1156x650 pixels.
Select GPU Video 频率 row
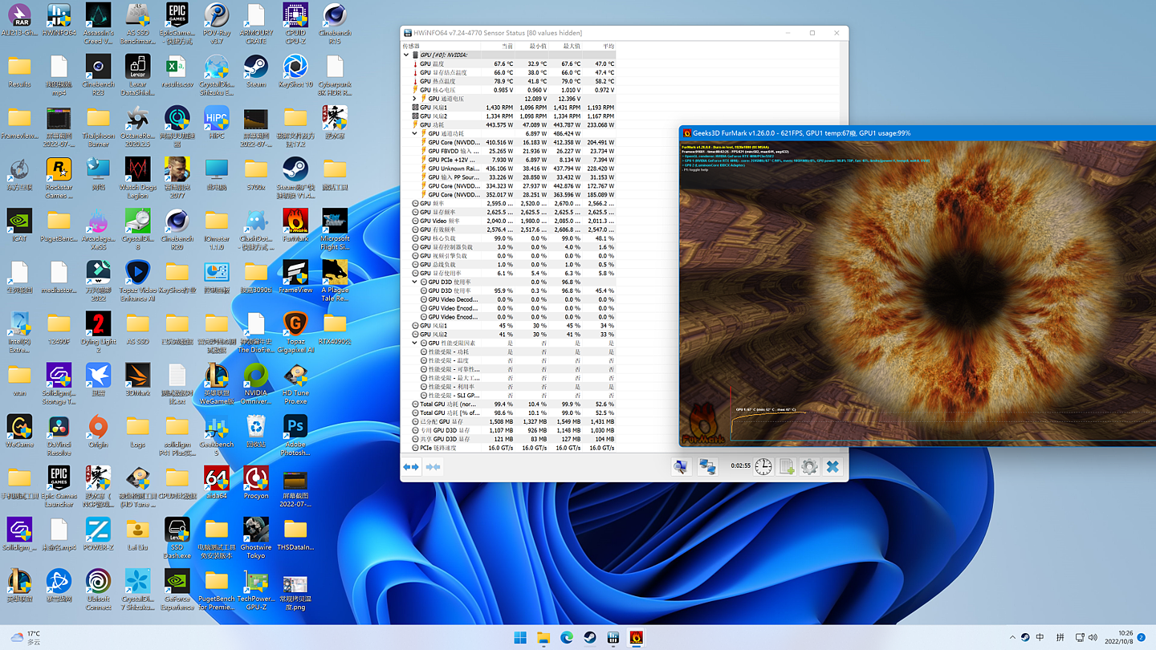coord(508,221)
